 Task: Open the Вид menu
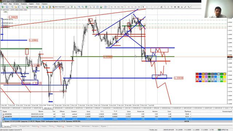pos(11,4)
